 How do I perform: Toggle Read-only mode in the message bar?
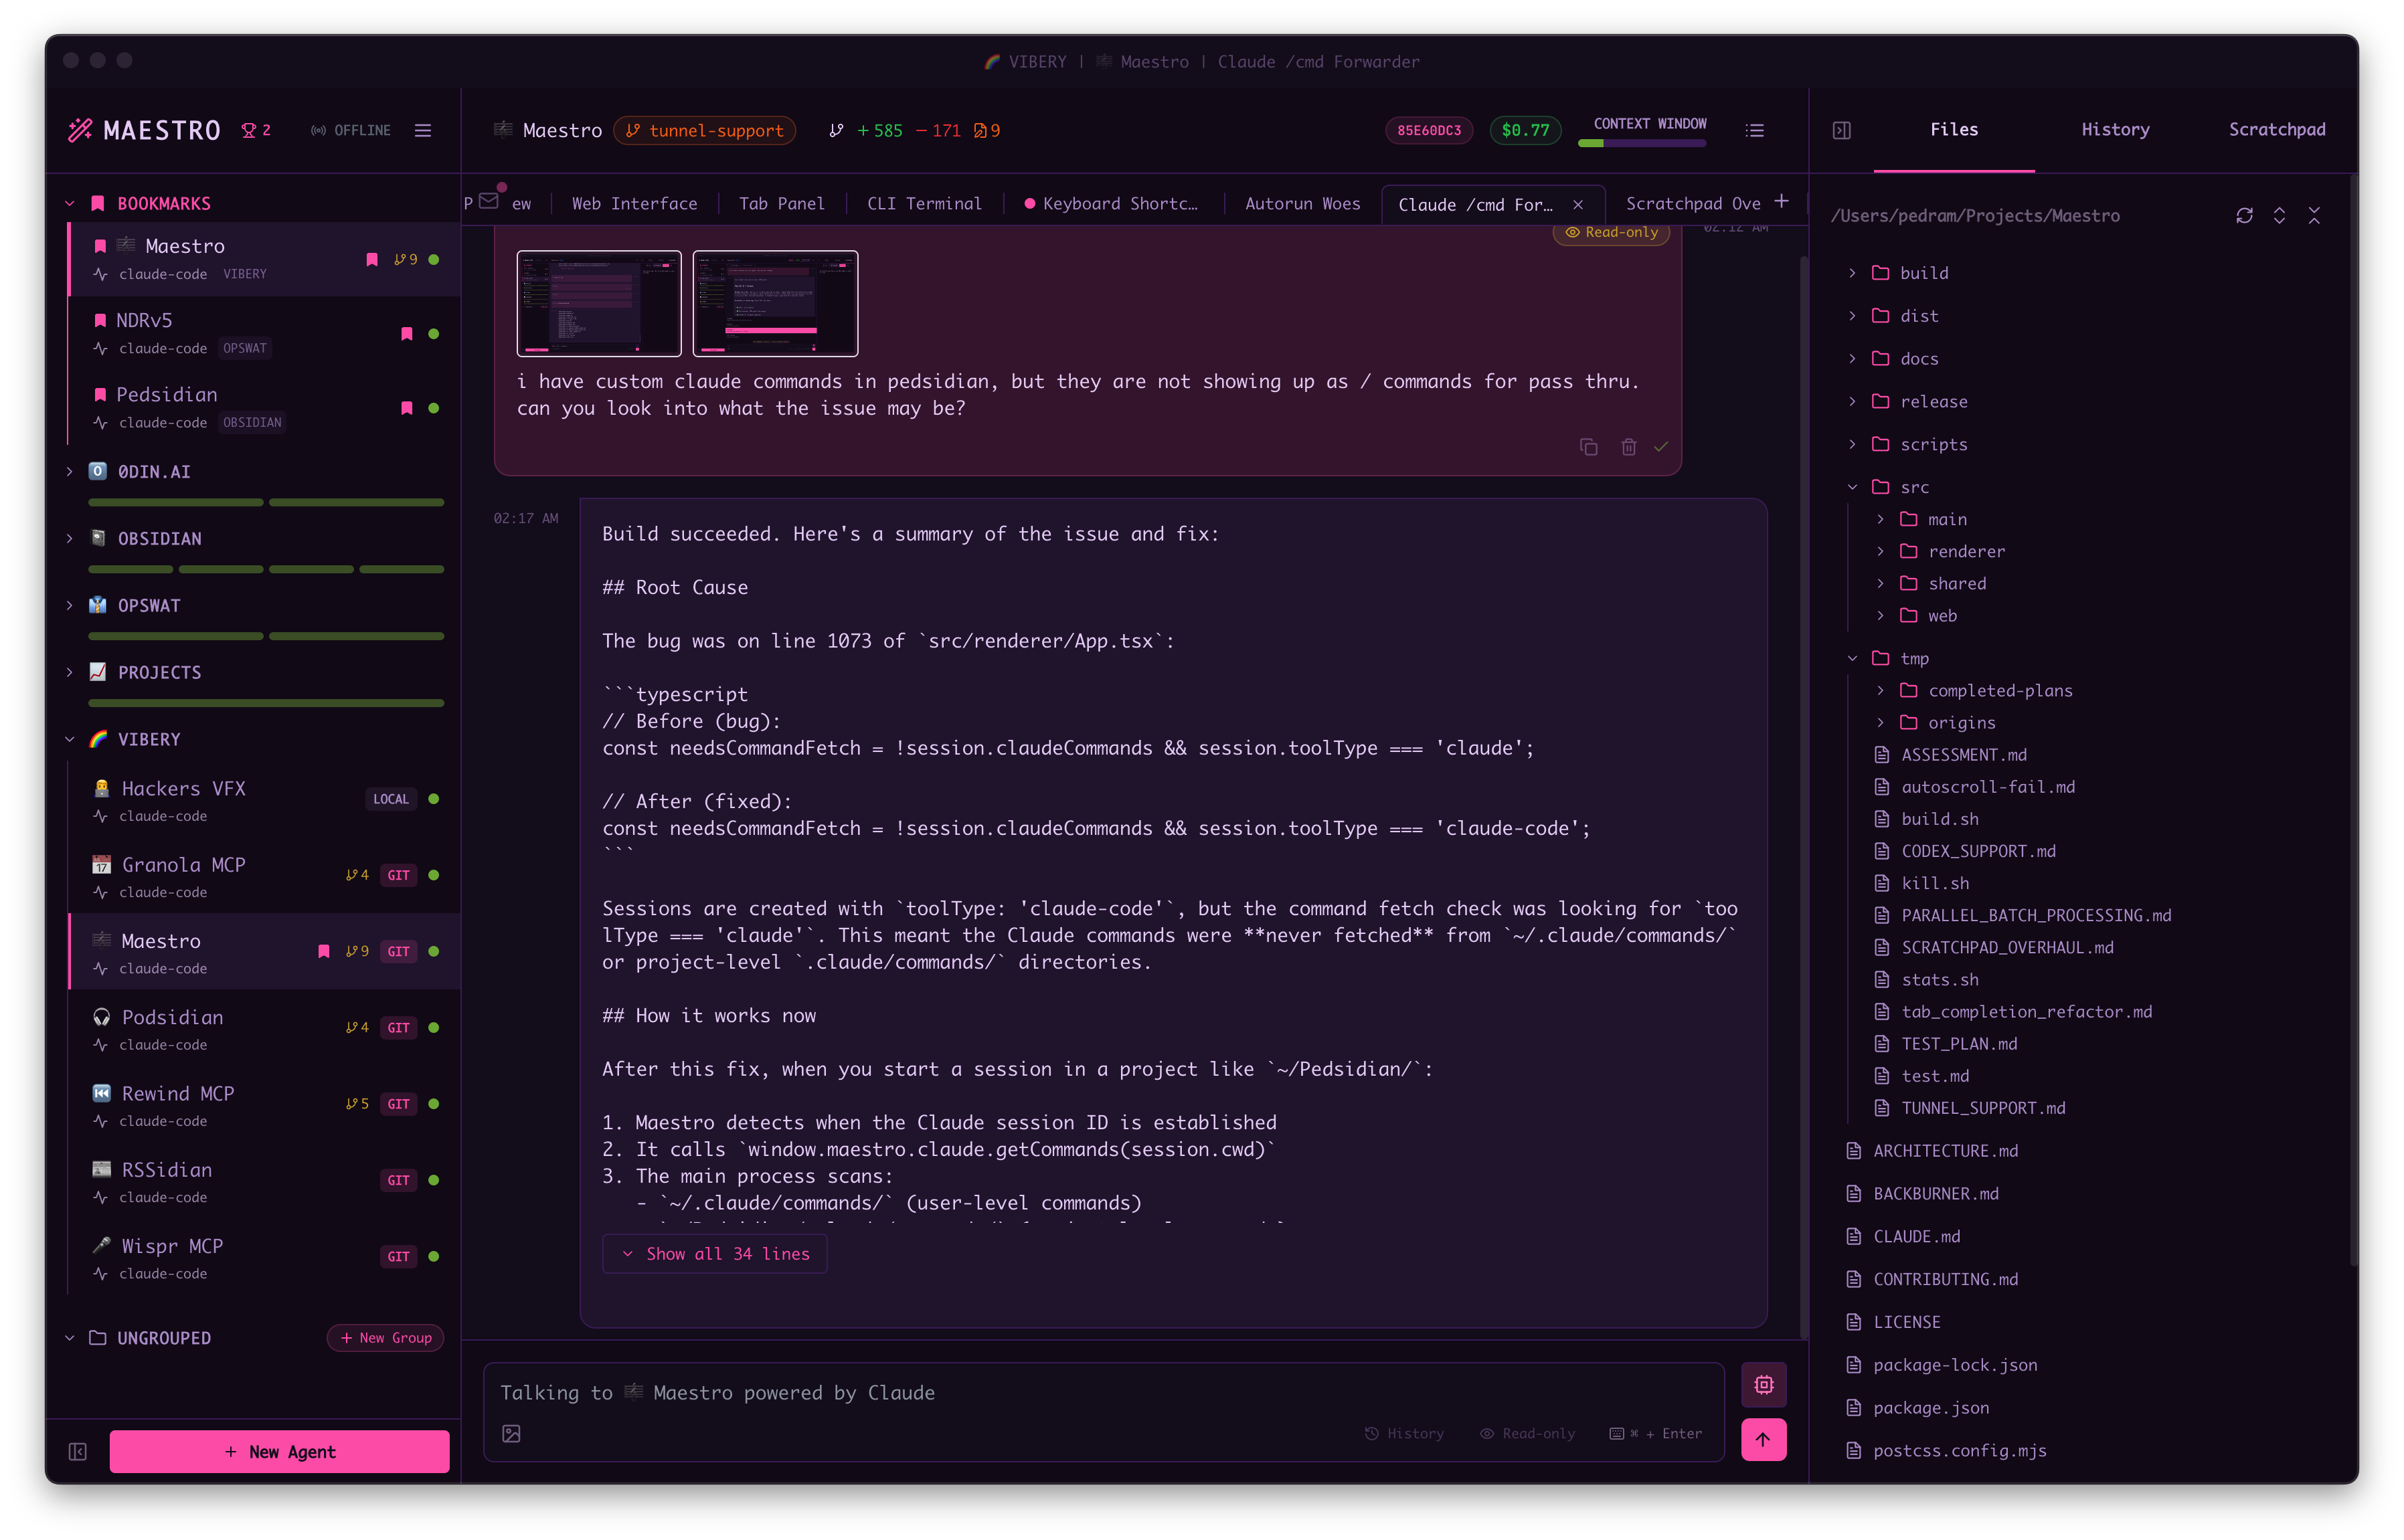click(1528, 1433)
